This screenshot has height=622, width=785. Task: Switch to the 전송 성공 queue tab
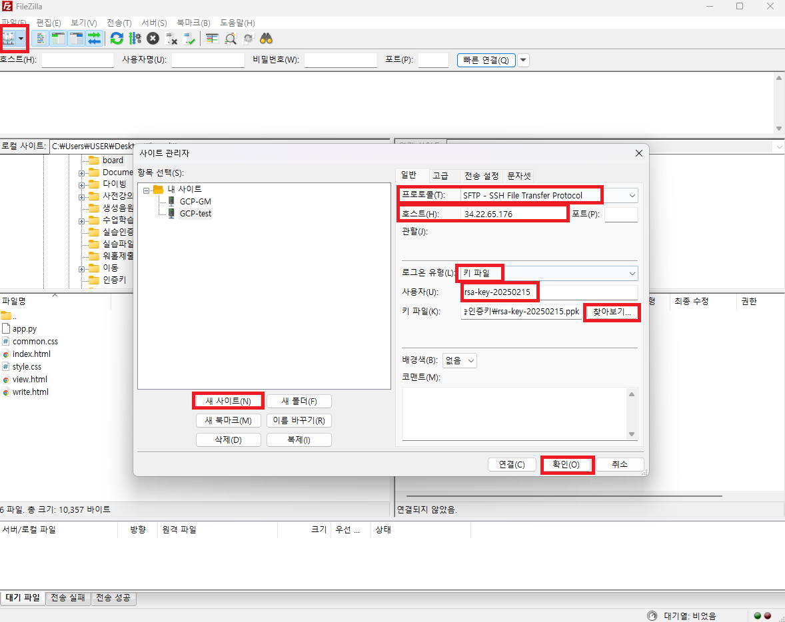pyautogui.click(x=113, y=597)
